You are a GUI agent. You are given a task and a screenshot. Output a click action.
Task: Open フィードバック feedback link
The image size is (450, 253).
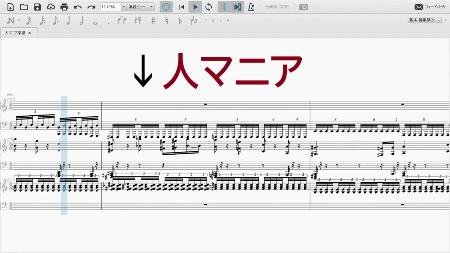click(x=436, y=7)
